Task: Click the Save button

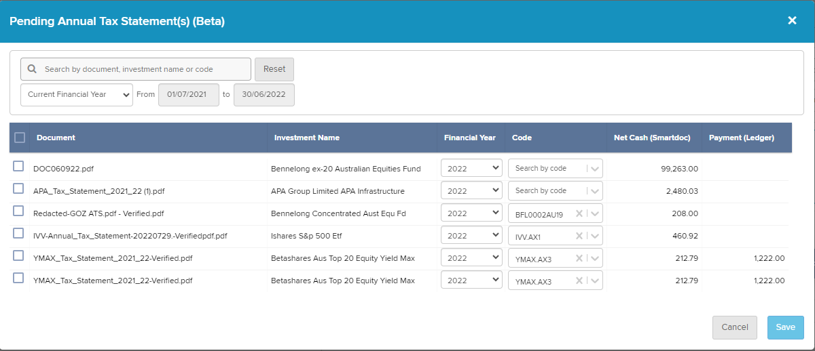Action: (786, 327)
